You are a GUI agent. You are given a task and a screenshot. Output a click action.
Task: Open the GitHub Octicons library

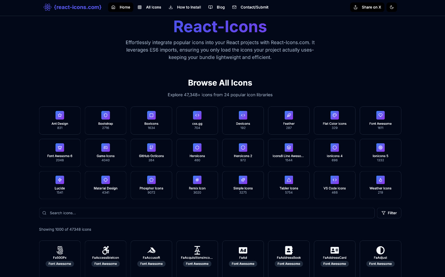[151, 153]
